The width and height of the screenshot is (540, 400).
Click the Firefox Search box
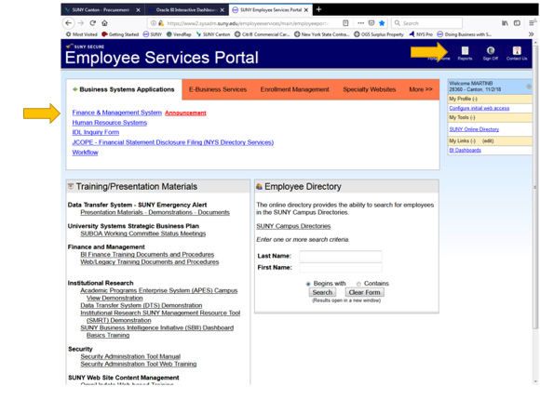(x=426, y=23)
